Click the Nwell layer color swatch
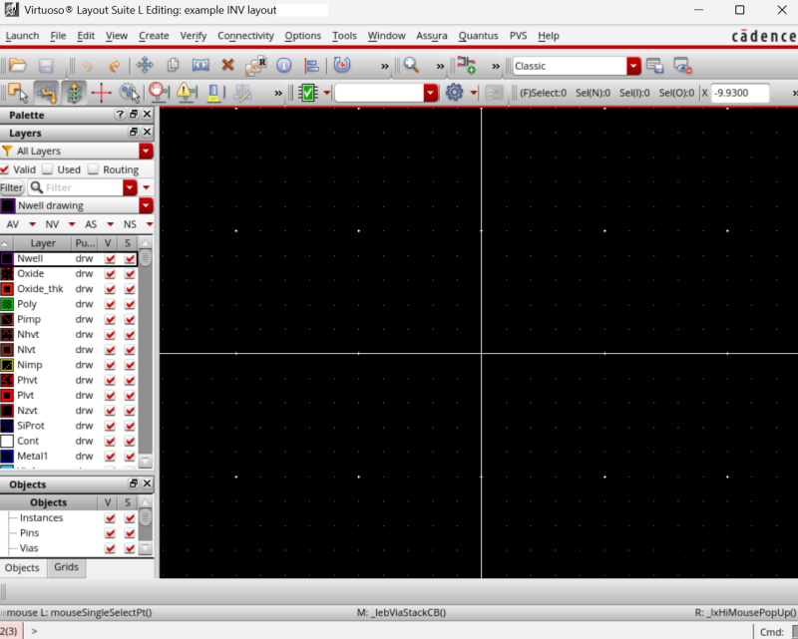The width and height of the screenshot is (798, 639). [8, 258]
